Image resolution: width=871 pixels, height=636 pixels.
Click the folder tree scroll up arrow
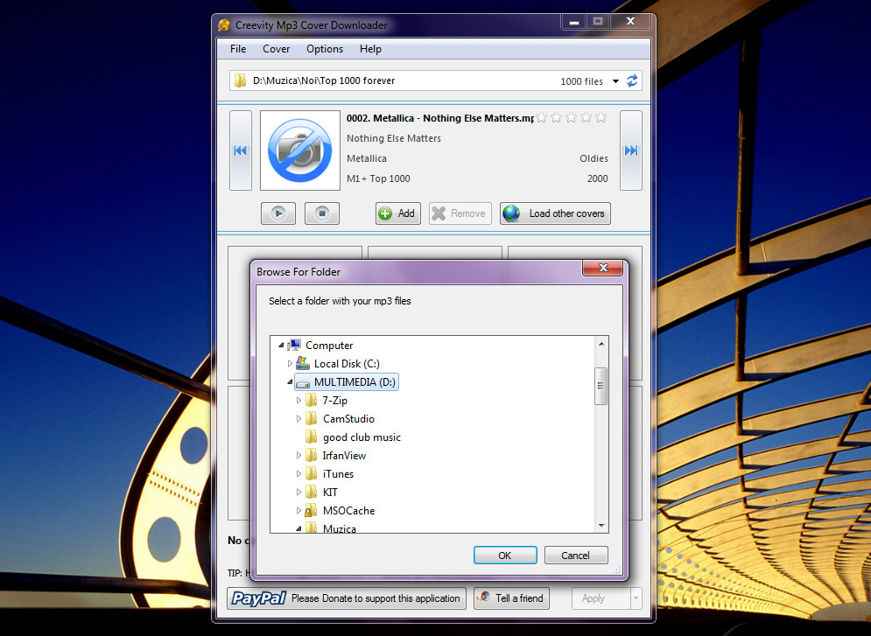pos(601,344)
